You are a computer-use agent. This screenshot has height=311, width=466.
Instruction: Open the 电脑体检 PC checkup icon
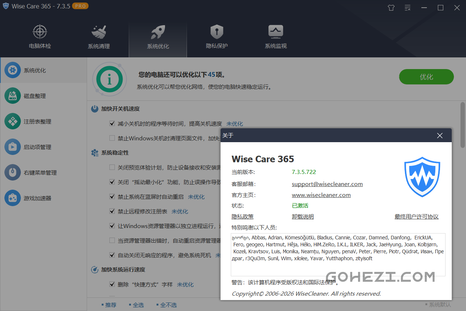point(40,32)
